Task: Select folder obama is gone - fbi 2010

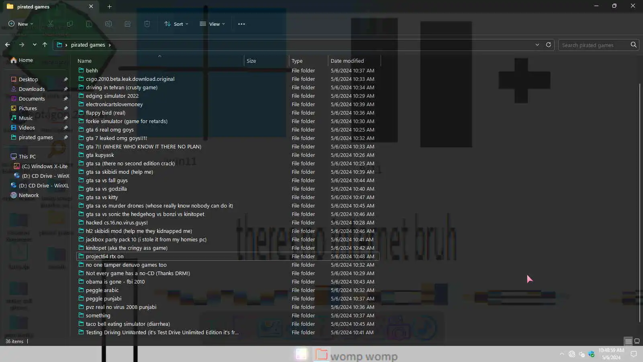Action: coord(227,282)
